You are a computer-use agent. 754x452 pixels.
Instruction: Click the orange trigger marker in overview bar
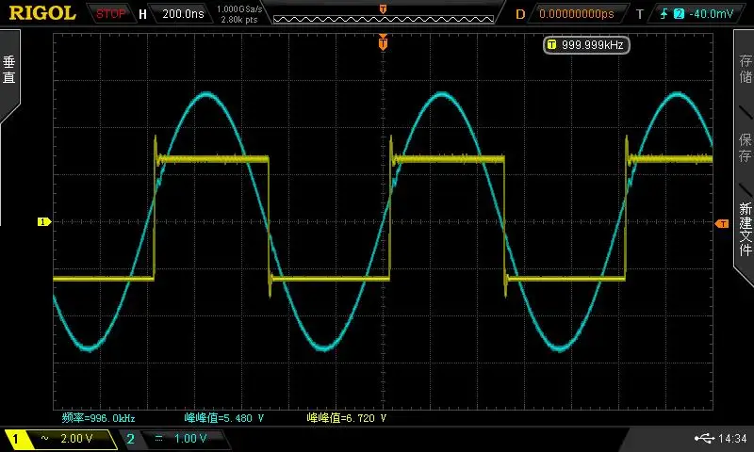(x=383, y=9)
